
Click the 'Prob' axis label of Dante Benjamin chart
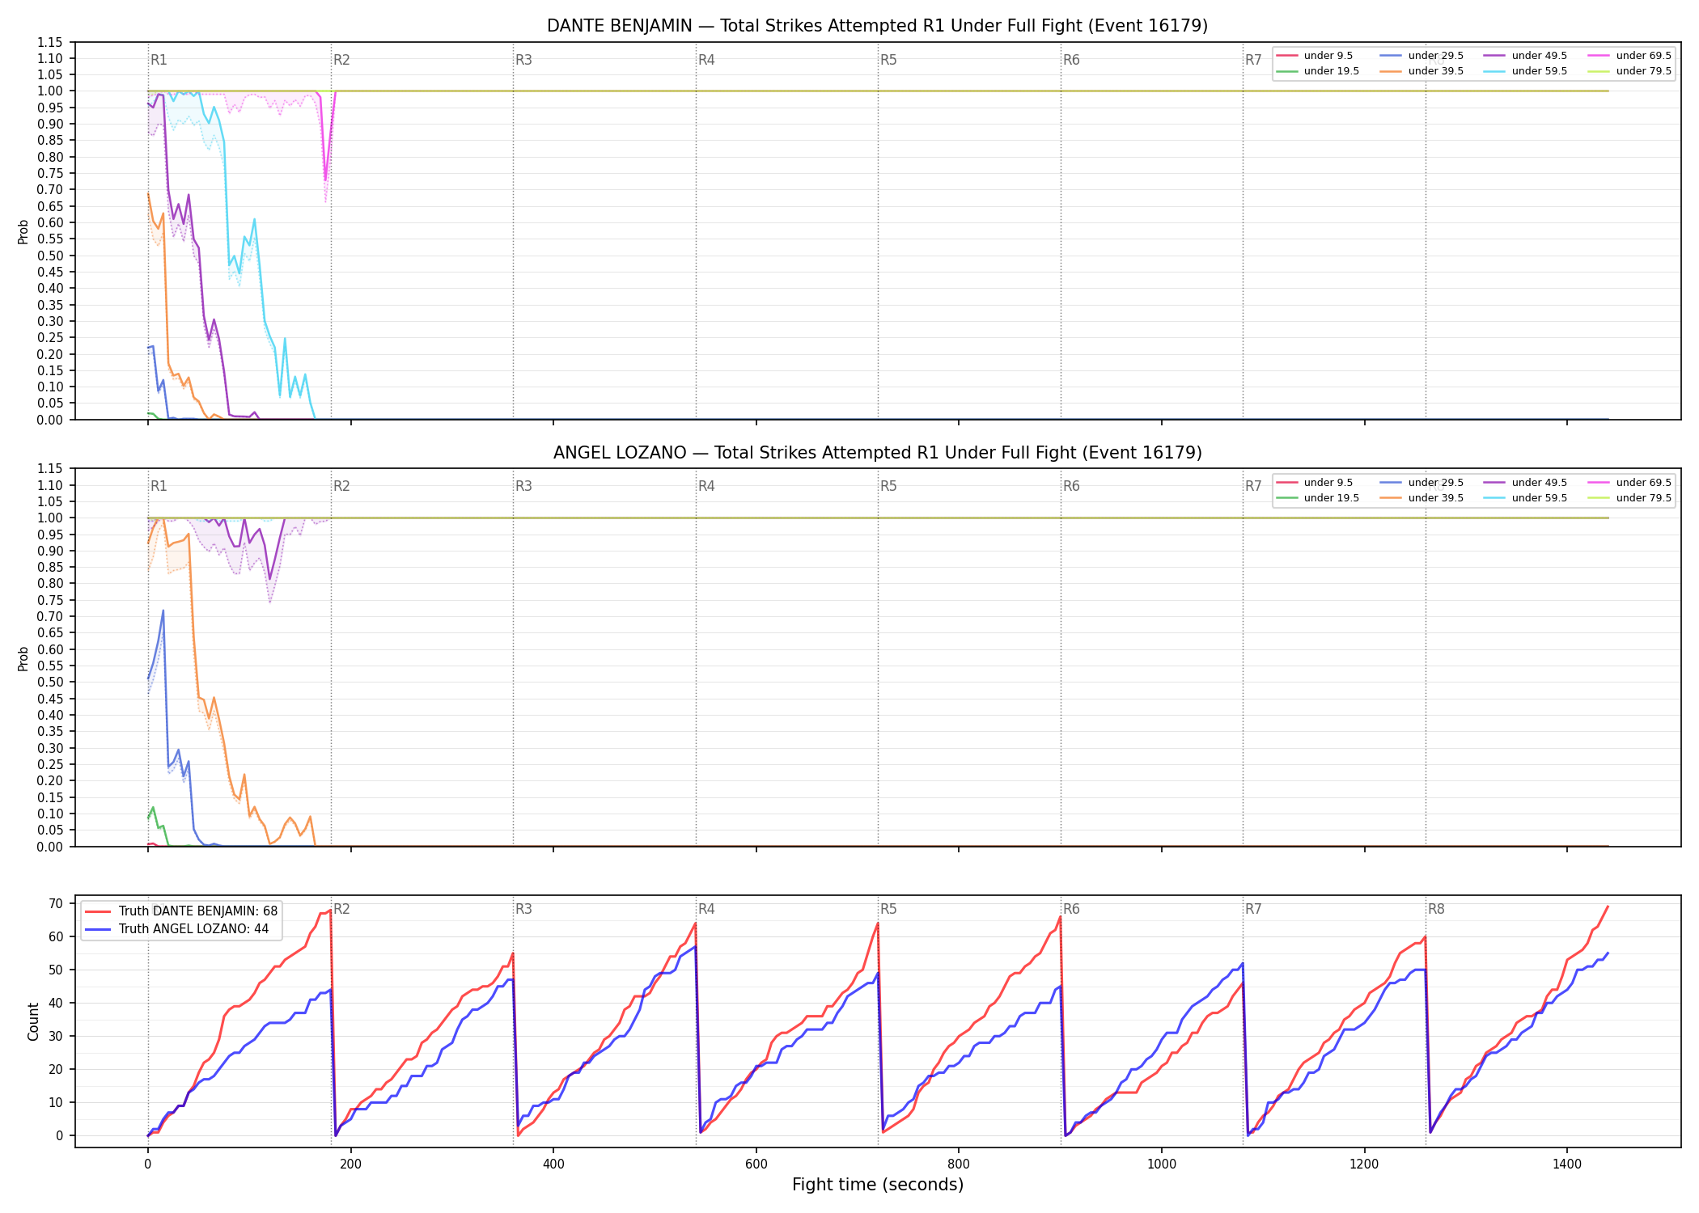click(x=23, y=232)
